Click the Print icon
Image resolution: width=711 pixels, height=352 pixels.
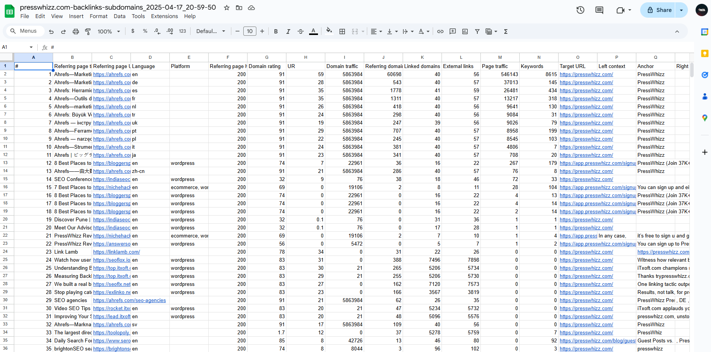point(76,32)
